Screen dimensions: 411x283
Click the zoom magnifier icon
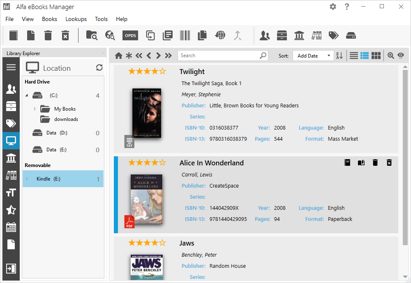[391, 56]
